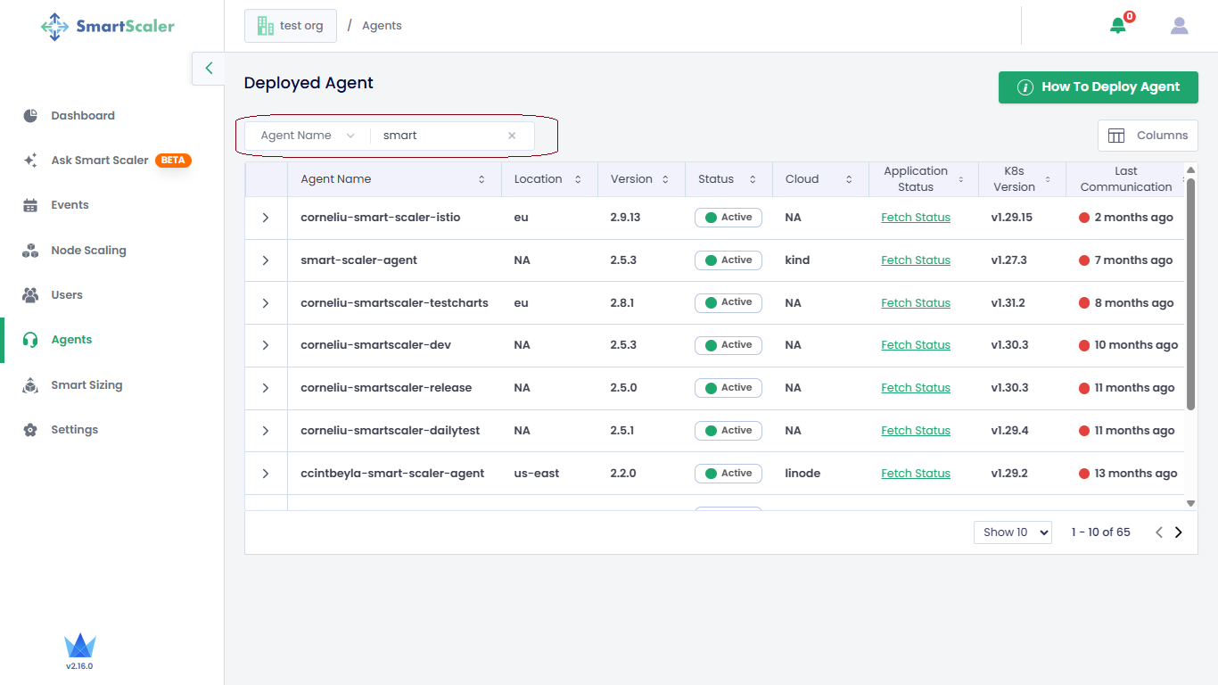
Task: Open Smart Sizing page
Action: [x=86, y=385]
